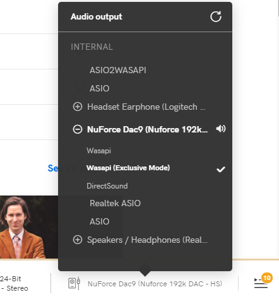Click the speaker icon next to NuForce Dac9
Image resolution: width=279 pixels, height=304 pixels.
221,129
